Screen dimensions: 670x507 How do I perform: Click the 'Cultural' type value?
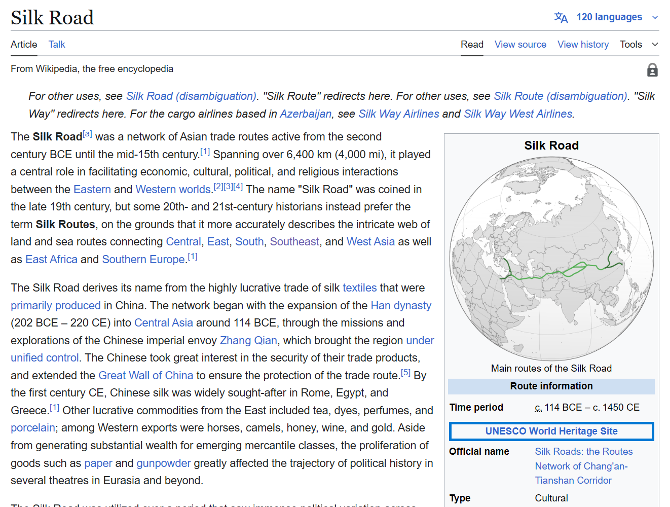pos(551,498)
